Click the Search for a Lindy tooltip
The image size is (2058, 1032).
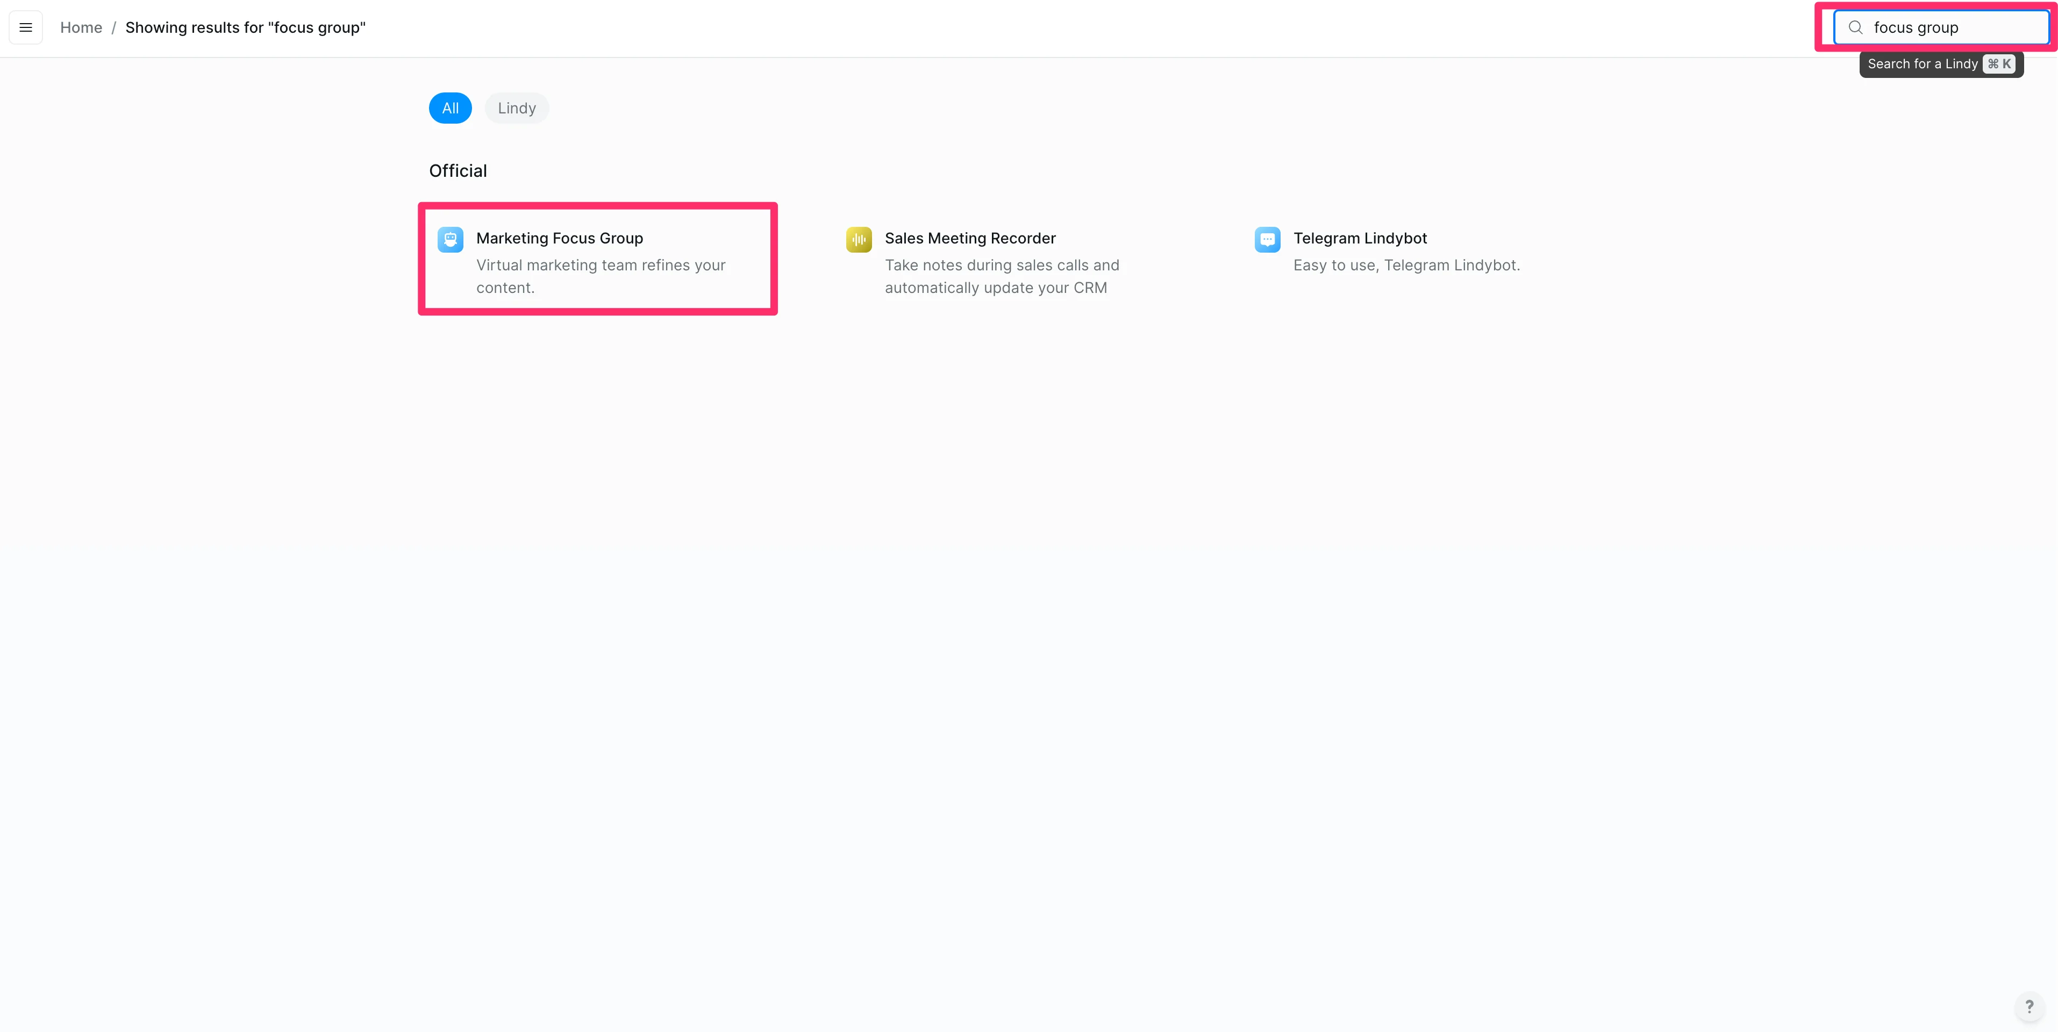coord(1921,64)
